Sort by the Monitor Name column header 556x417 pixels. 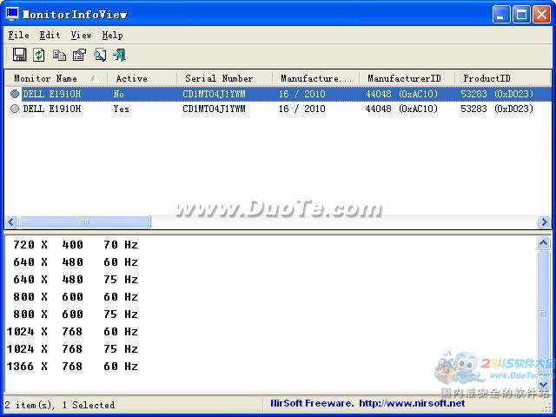[x=56, y=78]
